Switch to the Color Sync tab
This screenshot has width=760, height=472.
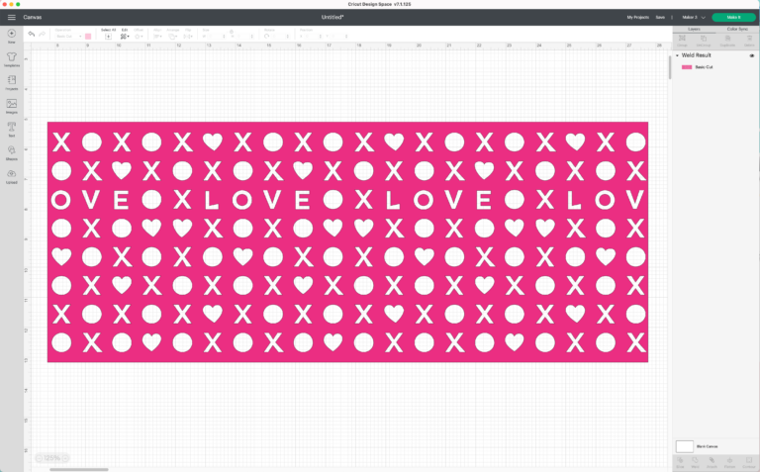[737, 29]
